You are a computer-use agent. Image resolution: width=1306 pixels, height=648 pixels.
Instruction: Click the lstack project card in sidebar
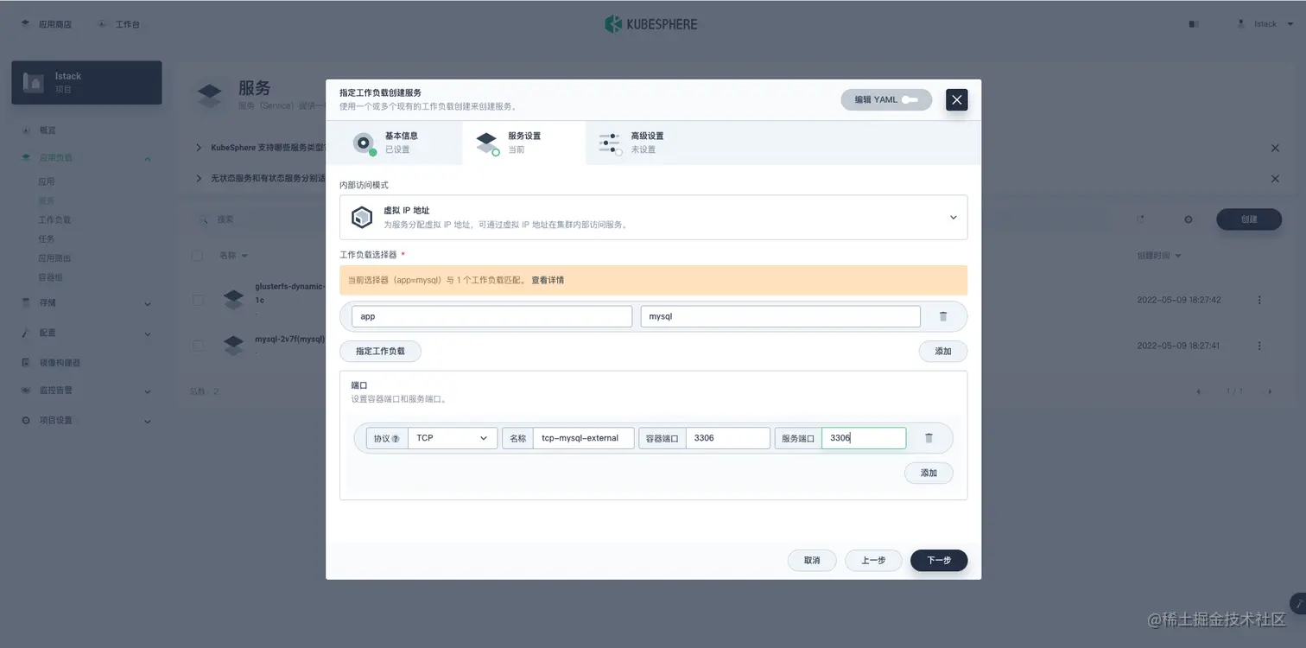point(86,82)
